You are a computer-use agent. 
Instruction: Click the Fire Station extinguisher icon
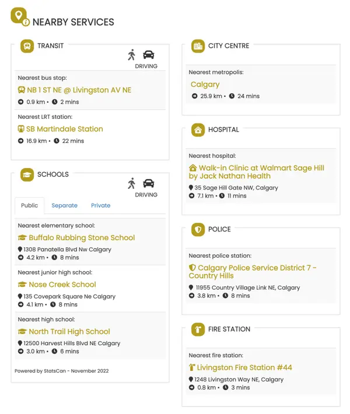pos(198,329)
